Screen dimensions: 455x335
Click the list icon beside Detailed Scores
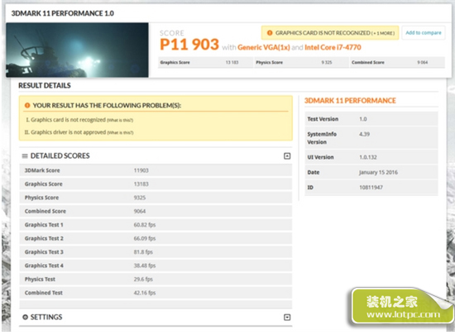tap(25, 156)
